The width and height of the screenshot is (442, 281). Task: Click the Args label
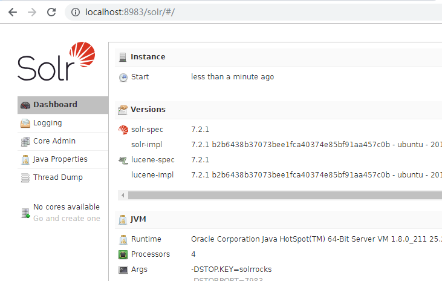139,269
